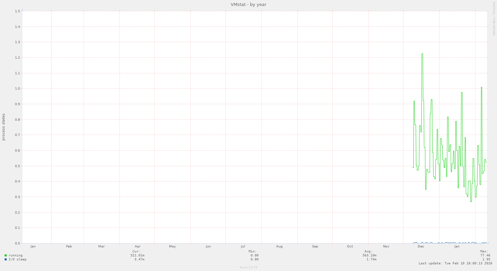Click the Oct label on the x-axis
497x271 pixels.
pos(350,246)
